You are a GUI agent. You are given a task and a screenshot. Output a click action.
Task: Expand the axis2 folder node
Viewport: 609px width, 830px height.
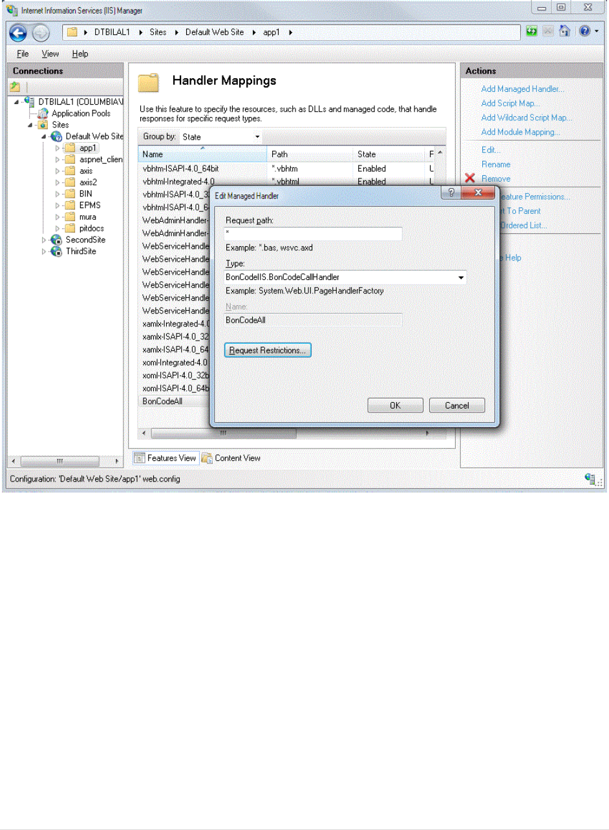click(57, 182)
